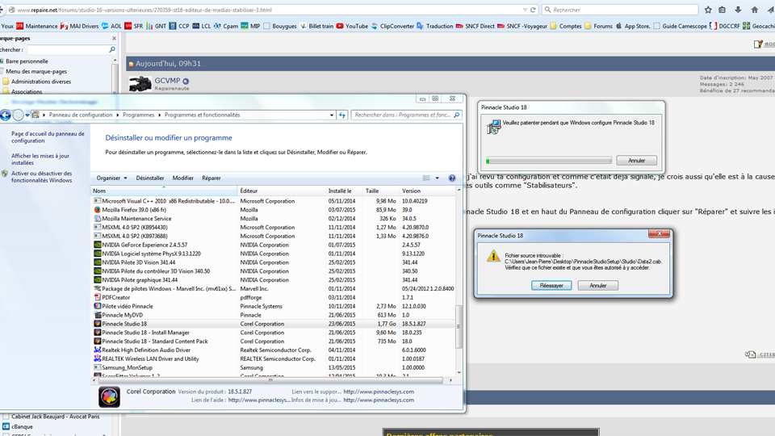The image size is (775, 436).
Task: Open Afficher les mises à jour installées
Action: pyautogui.click(x=40, y=159)
